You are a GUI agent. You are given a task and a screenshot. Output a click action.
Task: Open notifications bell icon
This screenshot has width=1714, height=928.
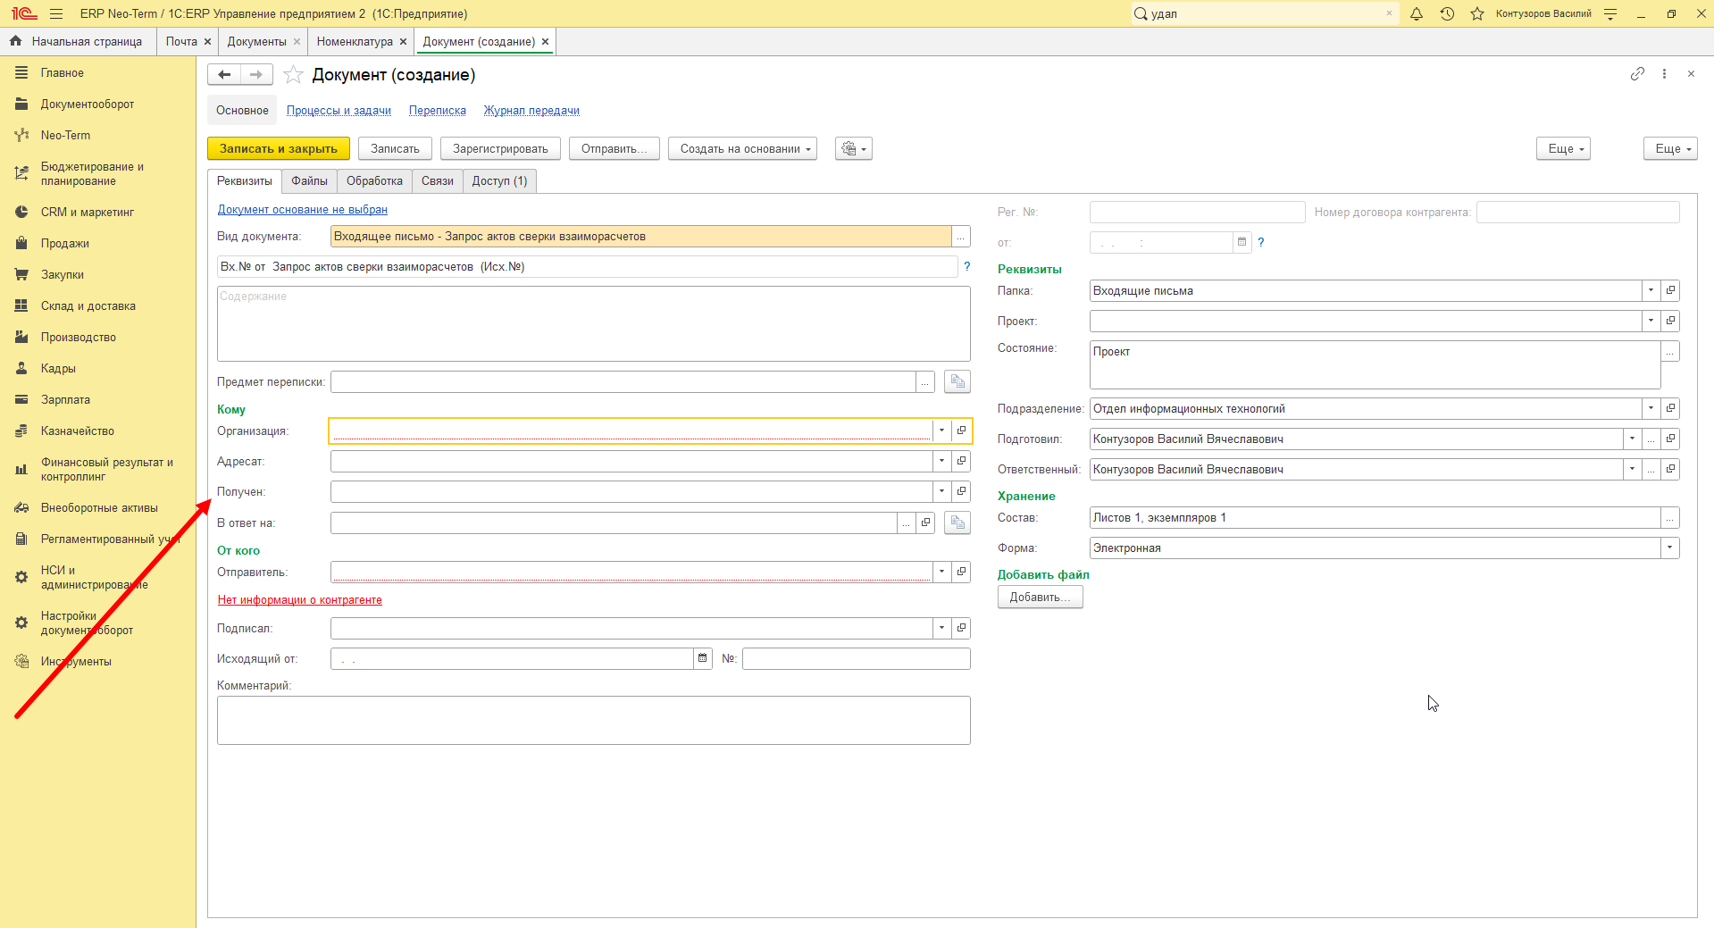(1417, 13)
